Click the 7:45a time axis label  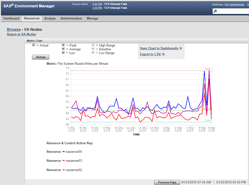click(71, 129)
